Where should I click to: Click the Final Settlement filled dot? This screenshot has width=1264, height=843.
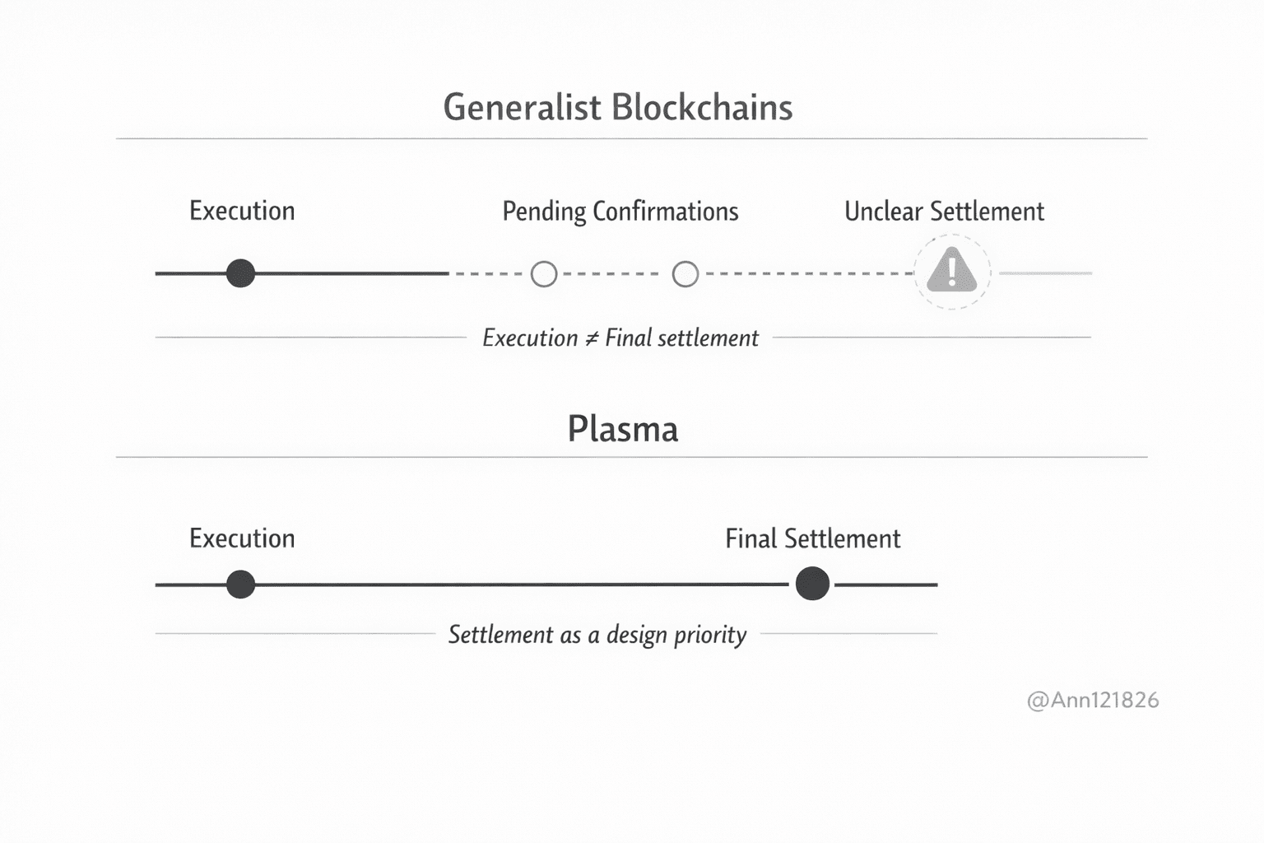812,584
